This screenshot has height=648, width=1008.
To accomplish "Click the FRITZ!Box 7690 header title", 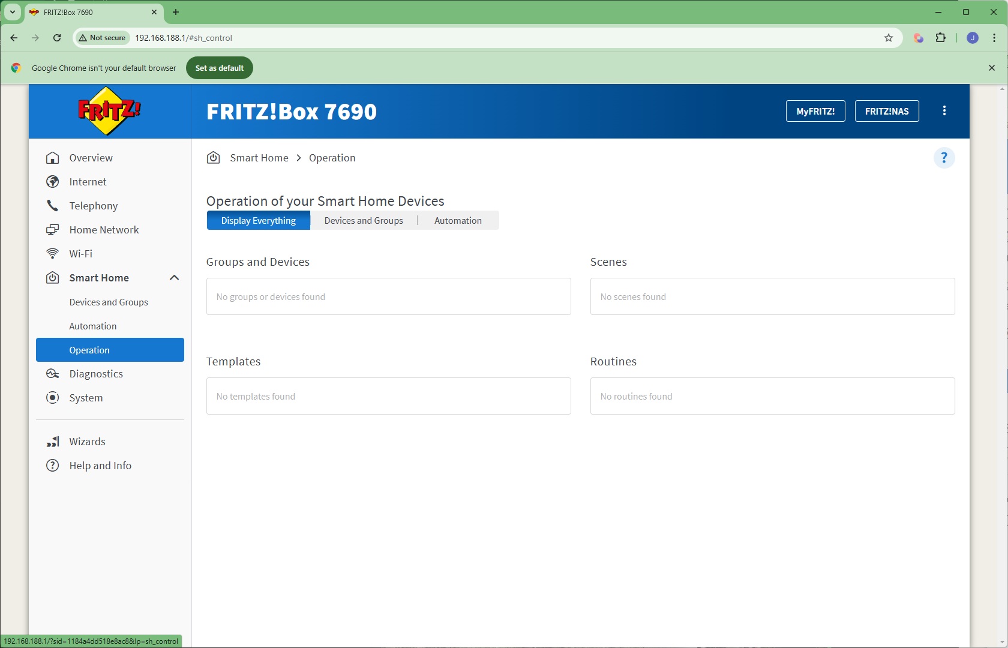I will click(292, 112).
